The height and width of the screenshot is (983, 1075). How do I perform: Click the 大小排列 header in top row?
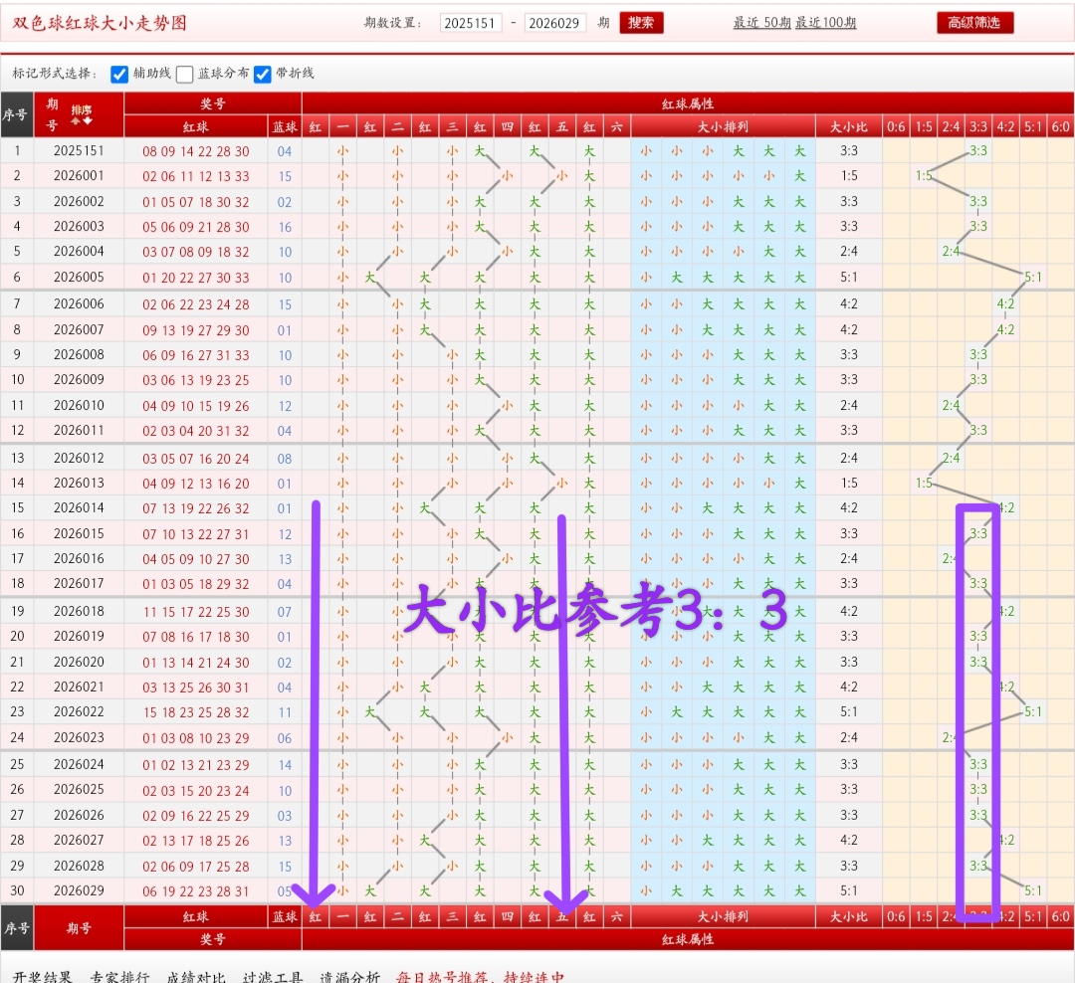[722, 126]
